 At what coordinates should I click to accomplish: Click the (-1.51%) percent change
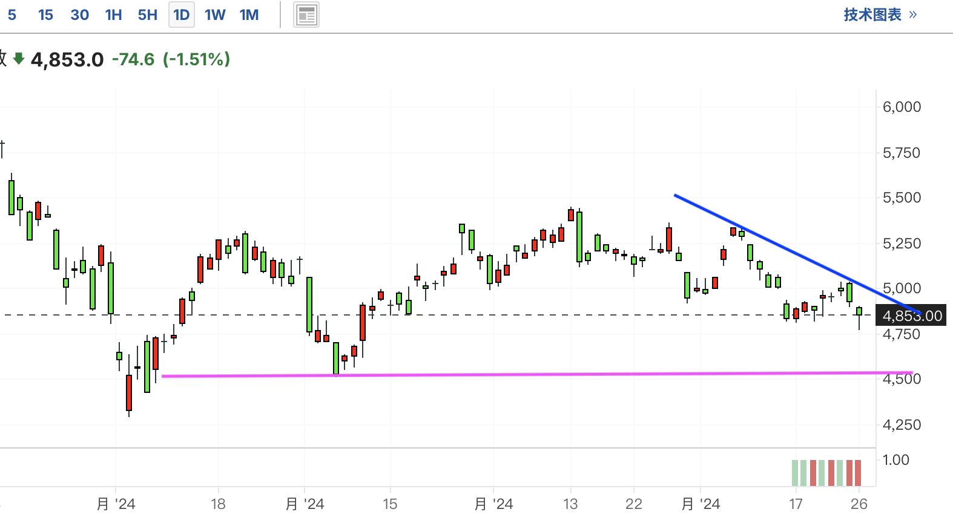[x=197, y=59]
